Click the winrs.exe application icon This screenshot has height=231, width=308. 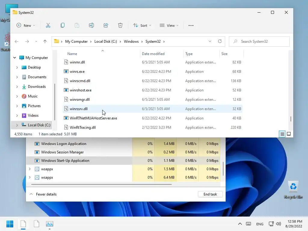66,72
